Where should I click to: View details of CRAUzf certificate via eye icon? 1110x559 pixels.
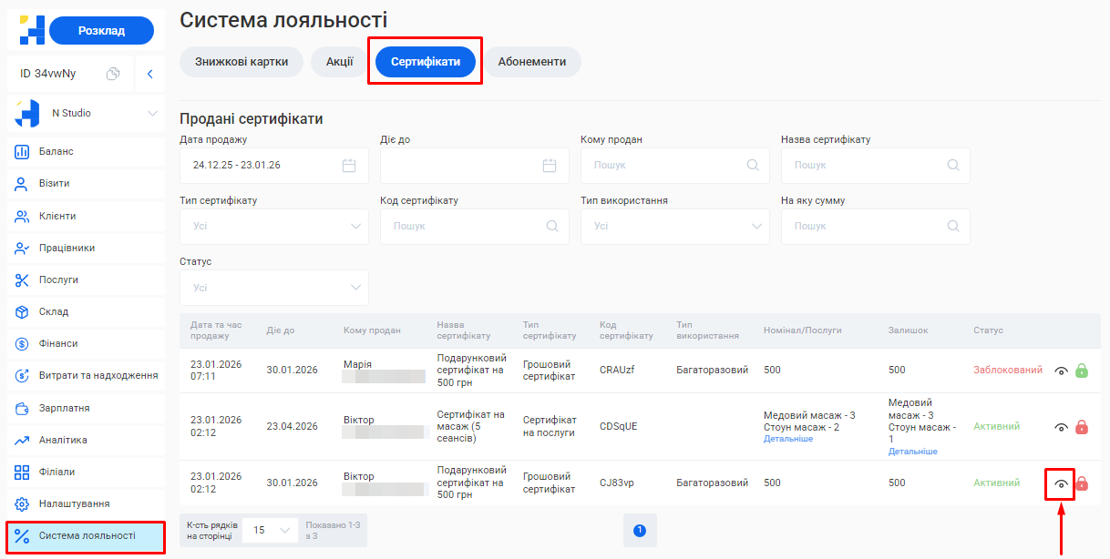click(1061, 371)
